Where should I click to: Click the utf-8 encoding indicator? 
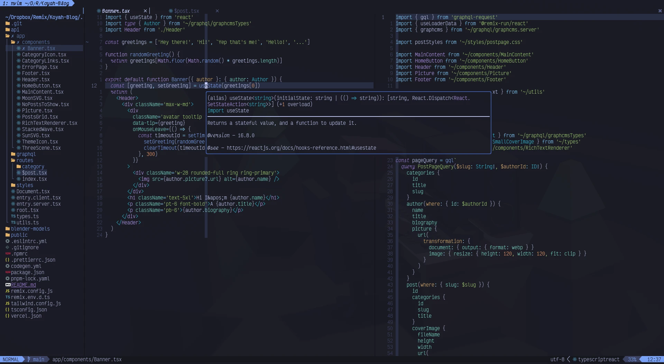(557, 360)
